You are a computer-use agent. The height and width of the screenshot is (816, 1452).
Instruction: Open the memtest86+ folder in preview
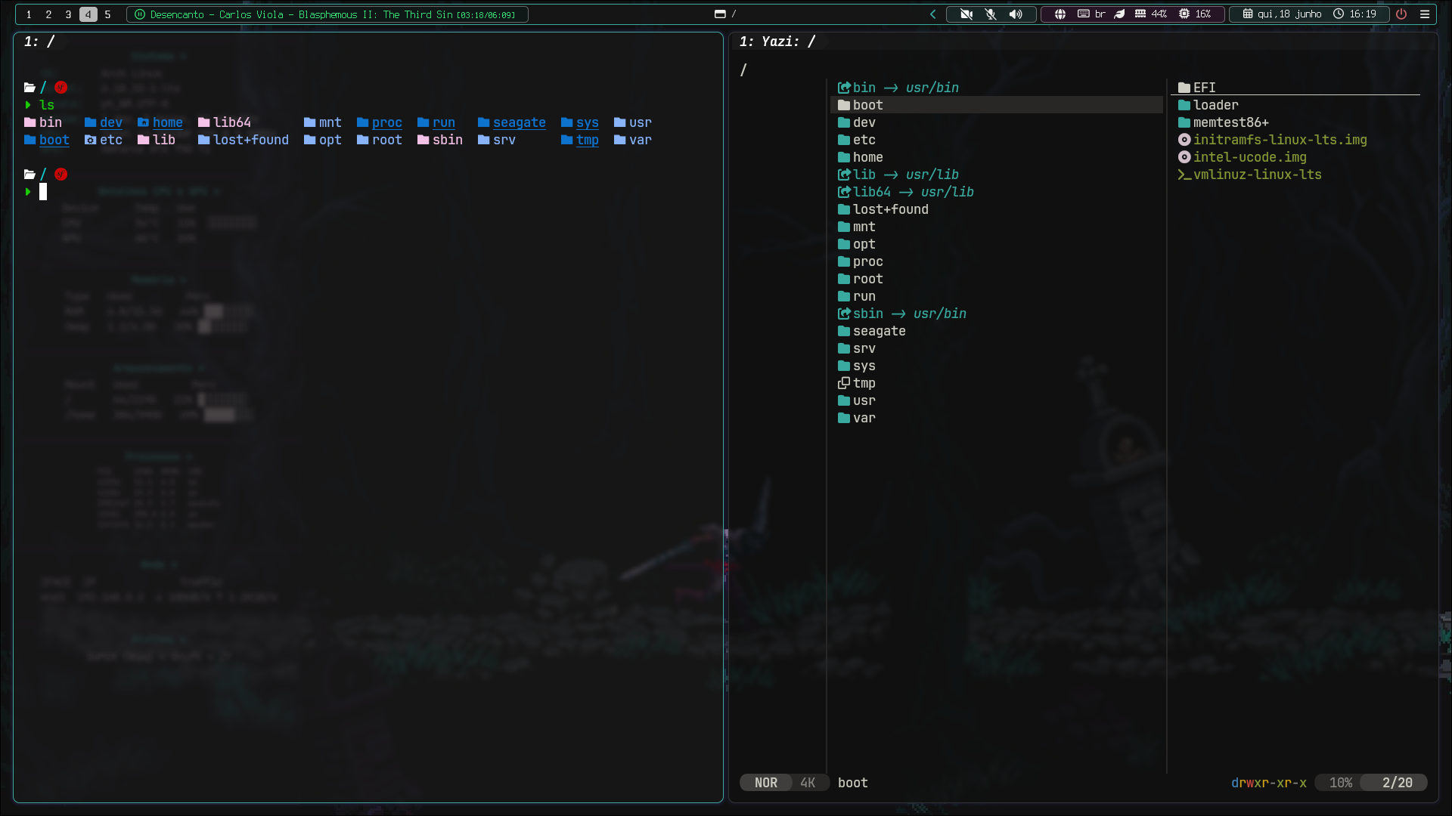[1295, 122]
